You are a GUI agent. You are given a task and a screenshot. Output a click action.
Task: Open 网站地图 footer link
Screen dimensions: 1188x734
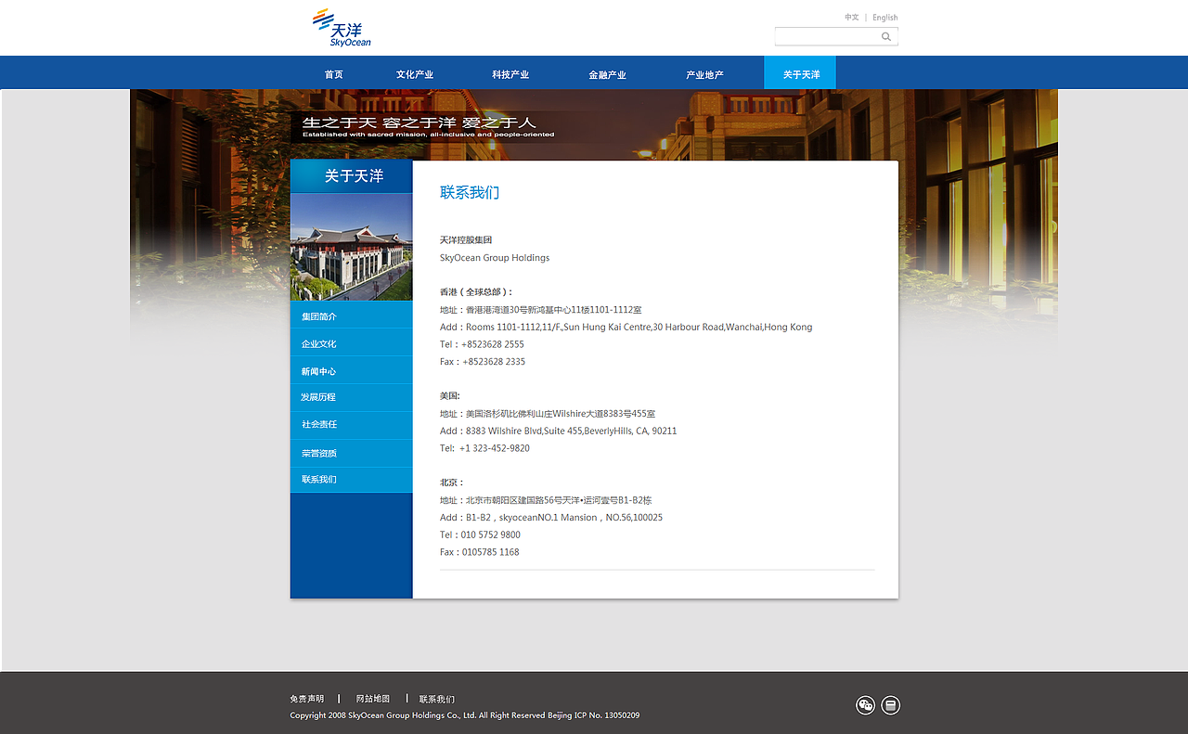[373, 699]
